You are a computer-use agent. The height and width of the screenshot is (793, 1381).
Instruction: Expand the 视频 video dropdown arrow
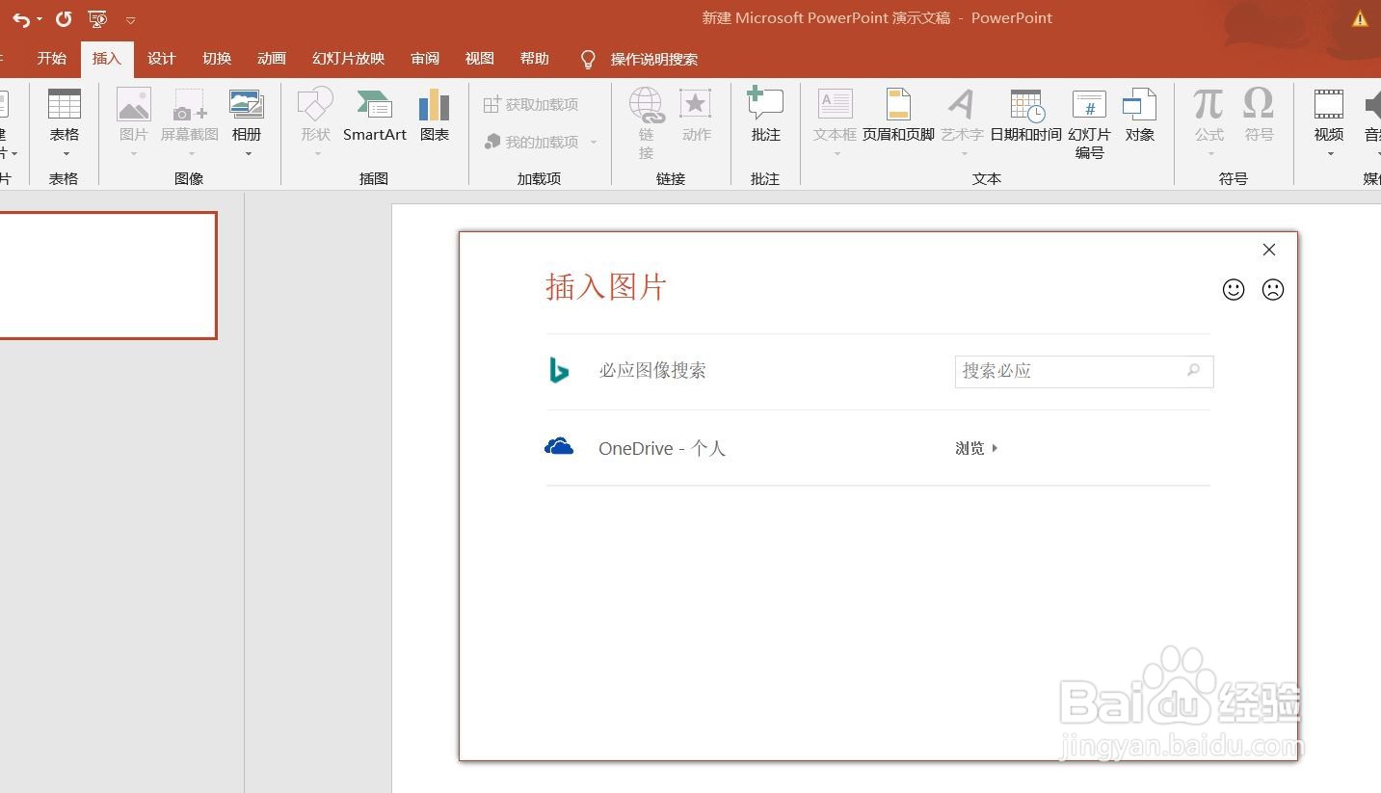(1330, 153)
